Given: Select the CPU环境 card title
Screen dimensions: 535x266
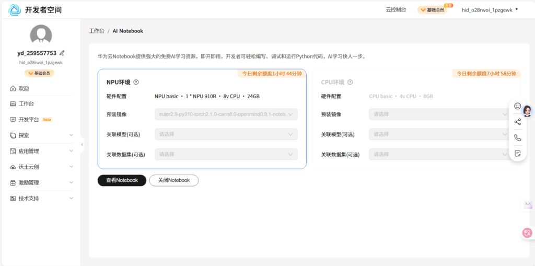Looking at the screenshot, I should coord(333,82).
